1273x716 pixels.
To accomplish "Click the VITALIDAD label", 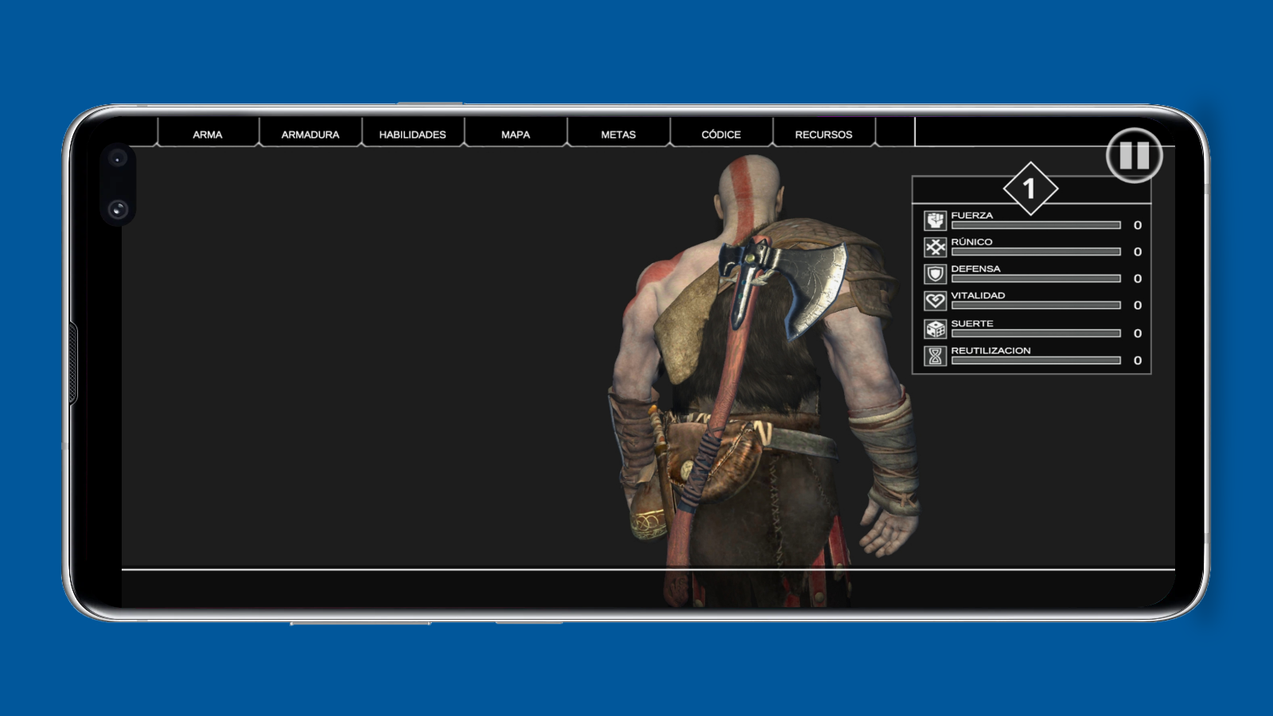I will (978, 295).
